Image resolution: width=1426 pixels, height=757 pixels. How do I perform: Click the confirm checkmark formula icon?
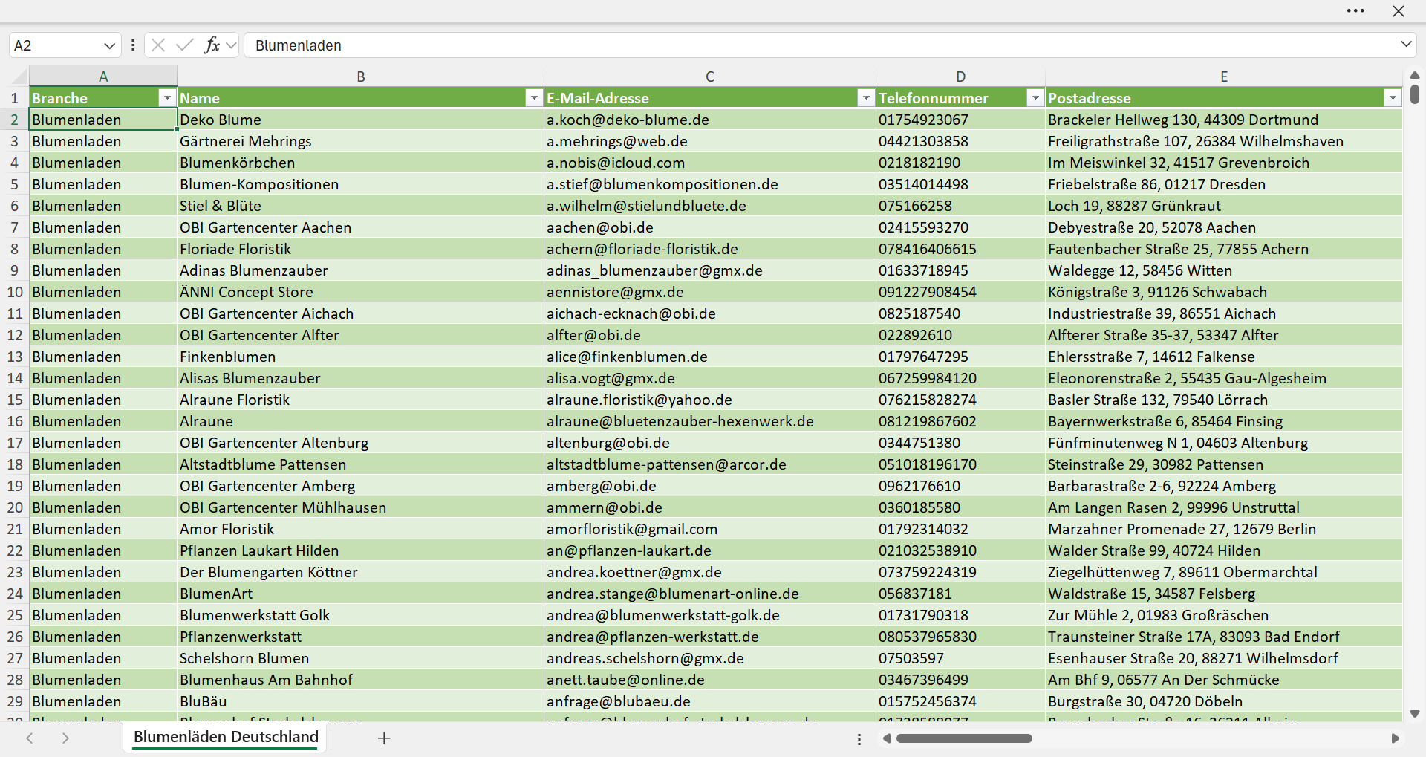(185, 45)
